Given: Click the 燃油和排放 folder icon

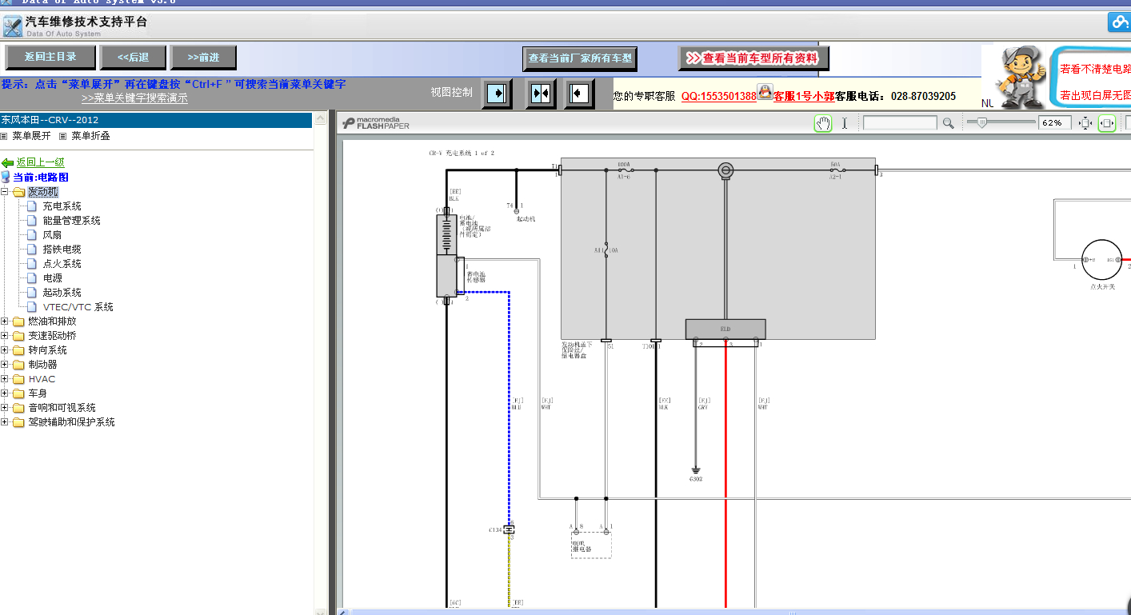Looking at the screenshot, I should 19,321.
